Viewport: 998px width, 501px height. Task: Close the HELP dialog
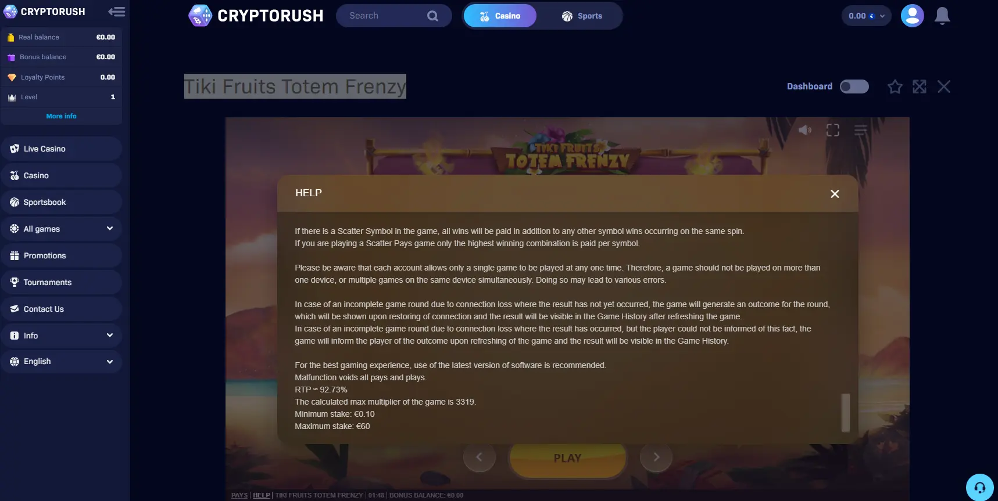(x=835, y=194)
